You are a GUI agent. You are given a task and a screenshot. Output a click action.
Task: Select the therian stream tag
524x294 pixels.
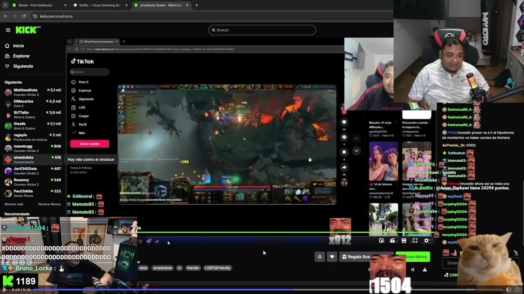[193, 268]
